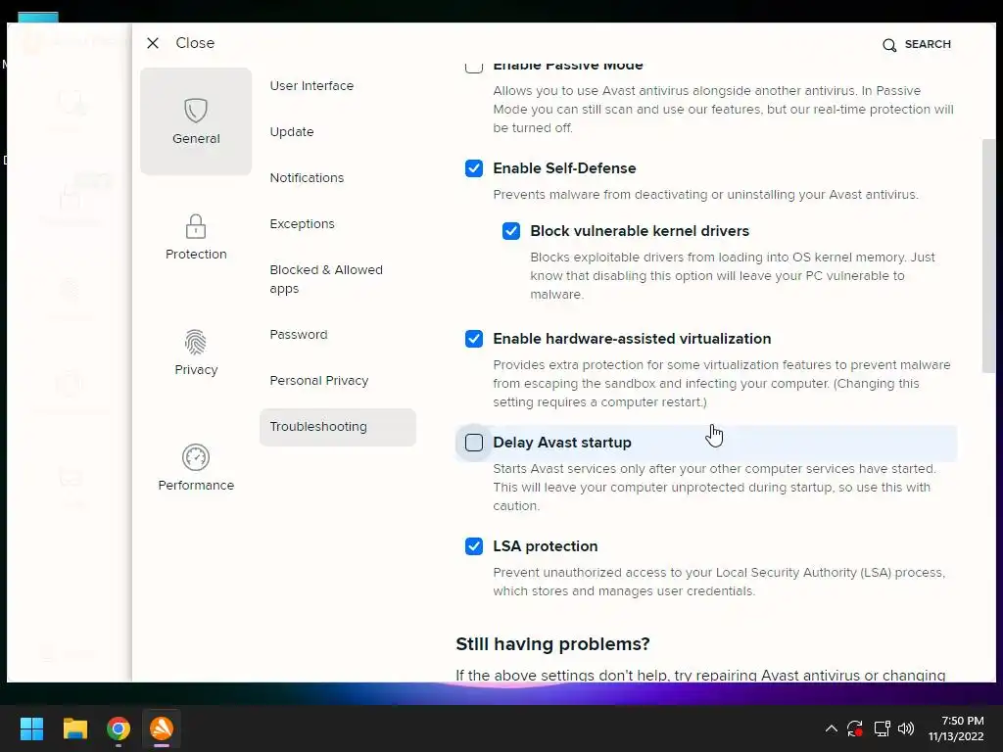Image resolution: width=1003 pixels, height=752 pixels.
Task: Open Windows Start menu
Action: [31, 728]
